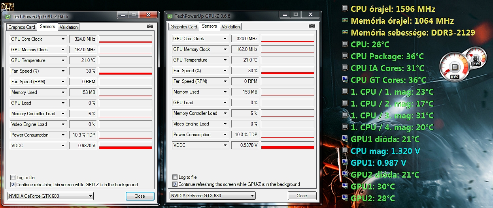The image size is (493, 208).
Task: Click GPU Core Clock graph in right window
Action: pyautogui.click(x=287, y=39)
